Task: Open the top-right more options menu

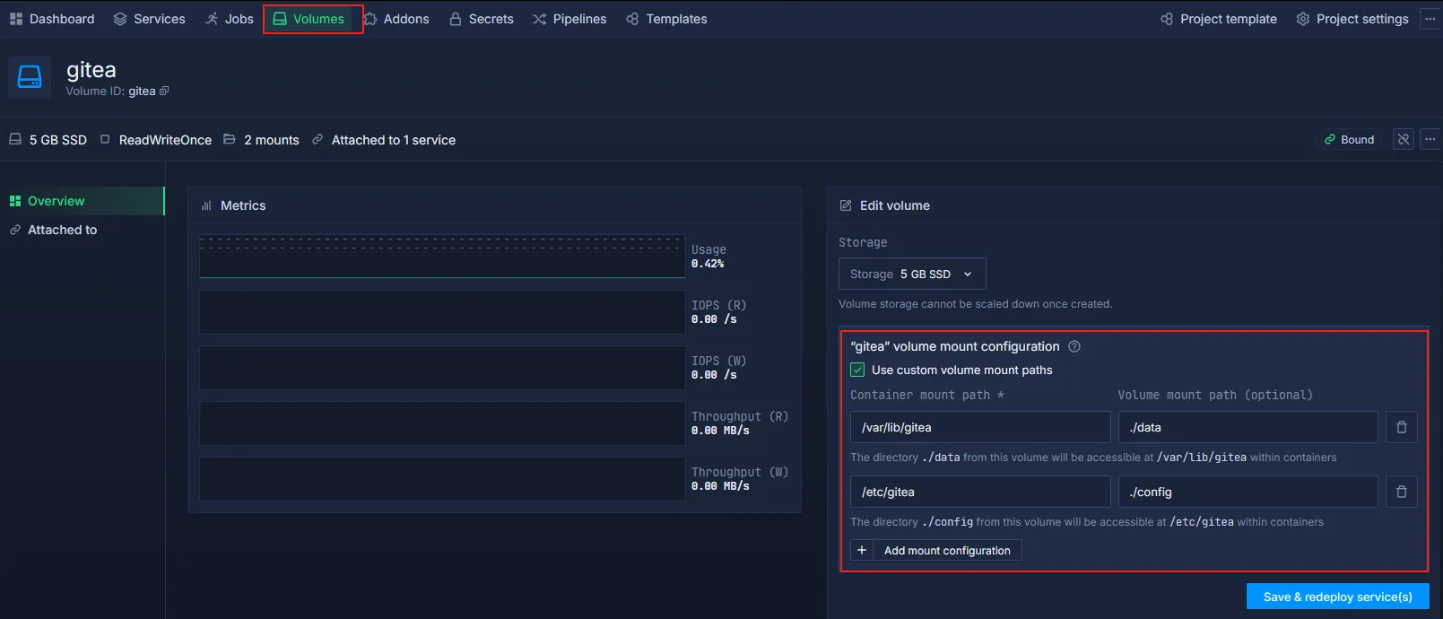Action: 1430,19
